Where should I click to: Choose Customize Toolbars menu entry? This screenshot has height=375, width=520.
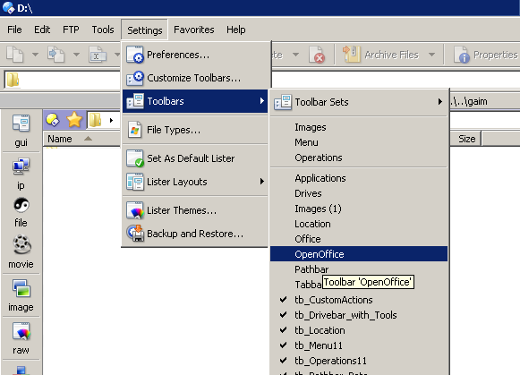point(195,78)
